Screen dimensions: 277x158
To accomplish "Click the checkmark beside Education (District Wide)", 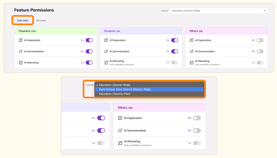I will (97, 85).
